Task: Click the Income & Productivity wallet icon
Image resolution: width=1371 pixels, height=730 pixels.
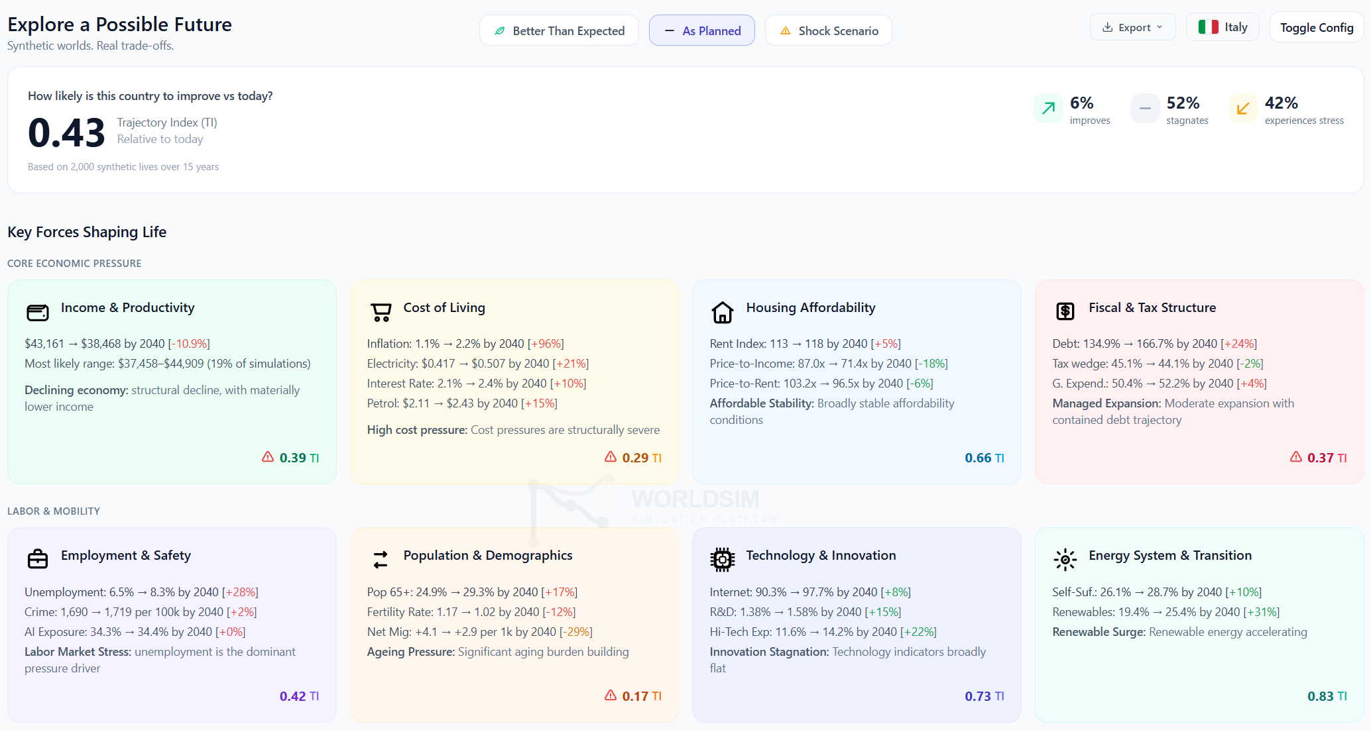Action: [38, 312]
